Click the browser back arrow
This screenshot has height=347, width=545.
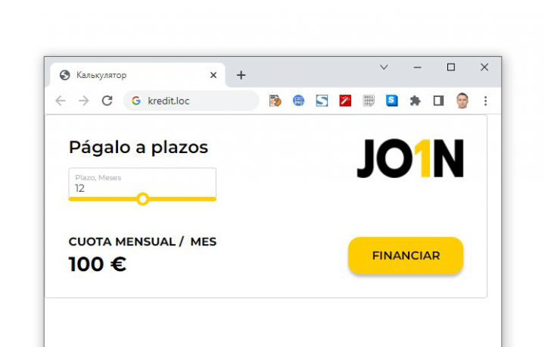tap(61, 101)
